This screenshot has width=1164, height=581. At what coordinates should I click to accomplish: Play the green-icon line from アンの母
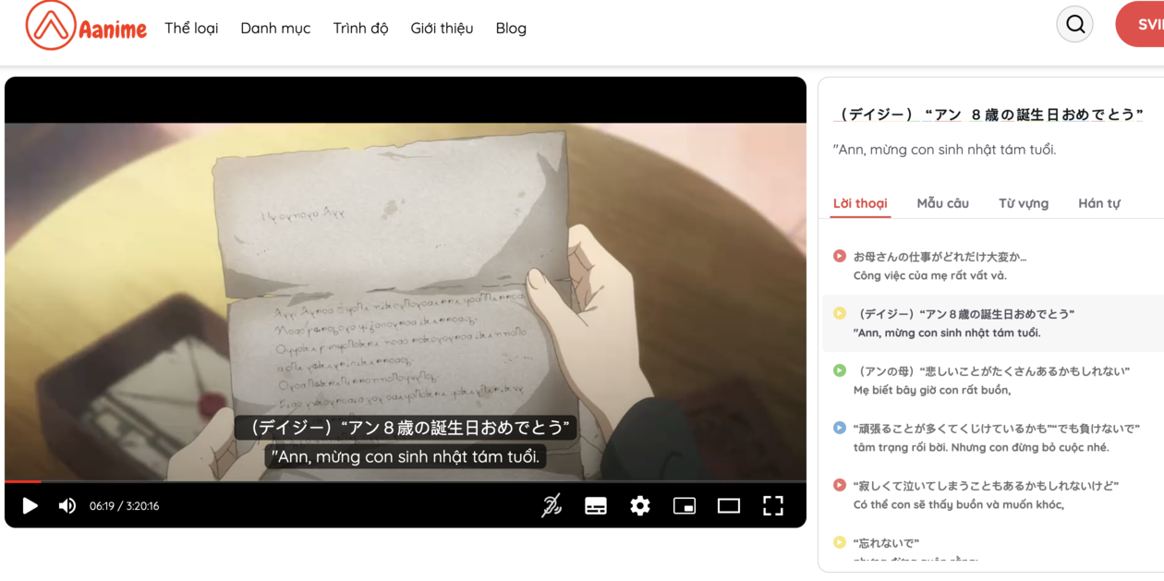pyautogui.click(x=840, y=370)
